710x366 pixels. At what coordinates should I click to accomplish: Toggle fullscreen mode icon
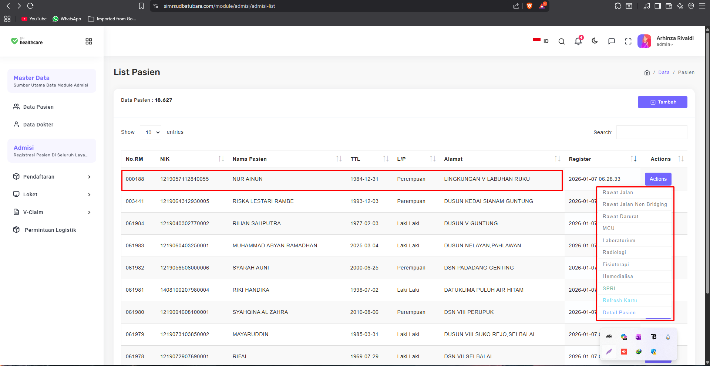[628, 41]
